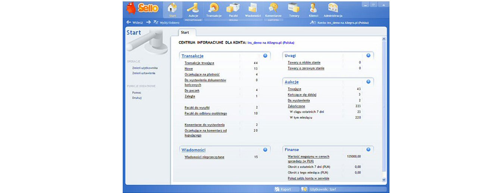Open the Wiadomości envelope icon
Screen dimensions: 485x193
click(253, 10)
